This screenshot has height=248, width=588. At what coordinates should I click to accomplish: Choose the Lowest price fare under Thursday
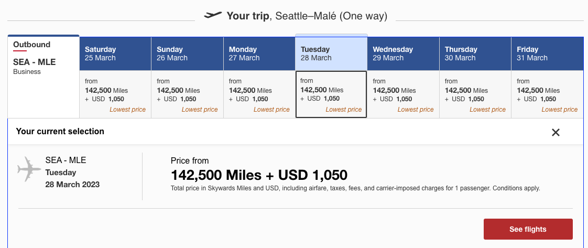475,94
